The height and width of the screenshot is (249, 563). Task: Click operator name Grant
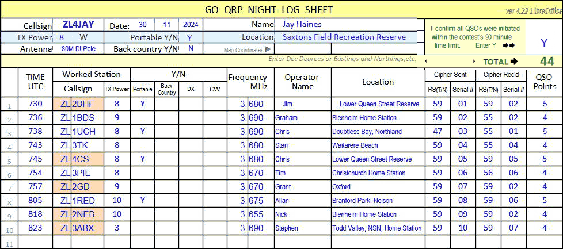283,186
